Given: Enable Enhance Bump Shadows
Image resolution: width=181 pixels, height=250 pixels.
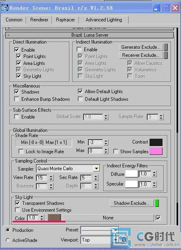Looking at the screenshot, I should click(17, 99).
